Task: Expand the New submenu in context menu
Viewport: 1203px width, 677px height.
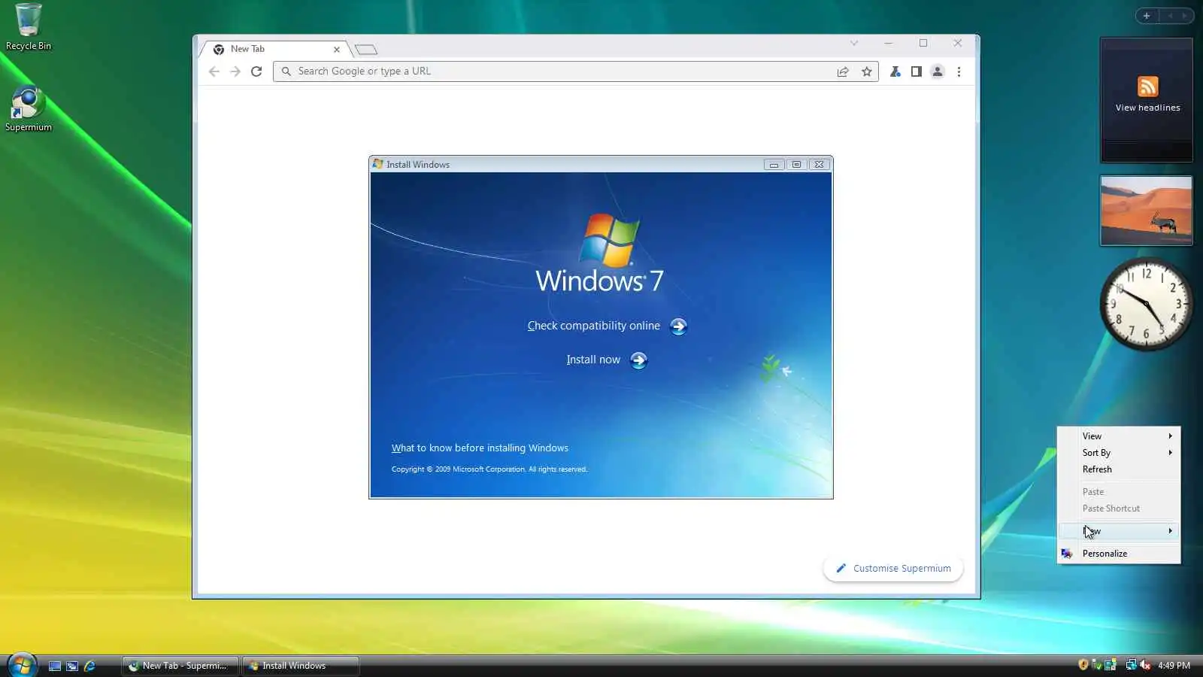Action: point(1119,531)
